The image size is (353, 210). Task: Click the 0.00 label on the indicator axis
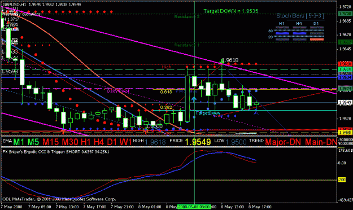pyautogui.click(x=342, y=163)
